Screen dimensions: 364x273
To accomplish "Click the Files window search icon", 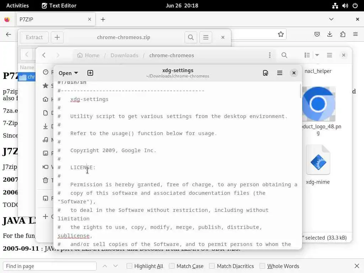I will (x=284, y=55).
